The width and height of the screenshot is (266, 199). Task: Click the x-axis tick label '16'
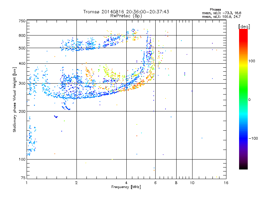coord(226,183)
